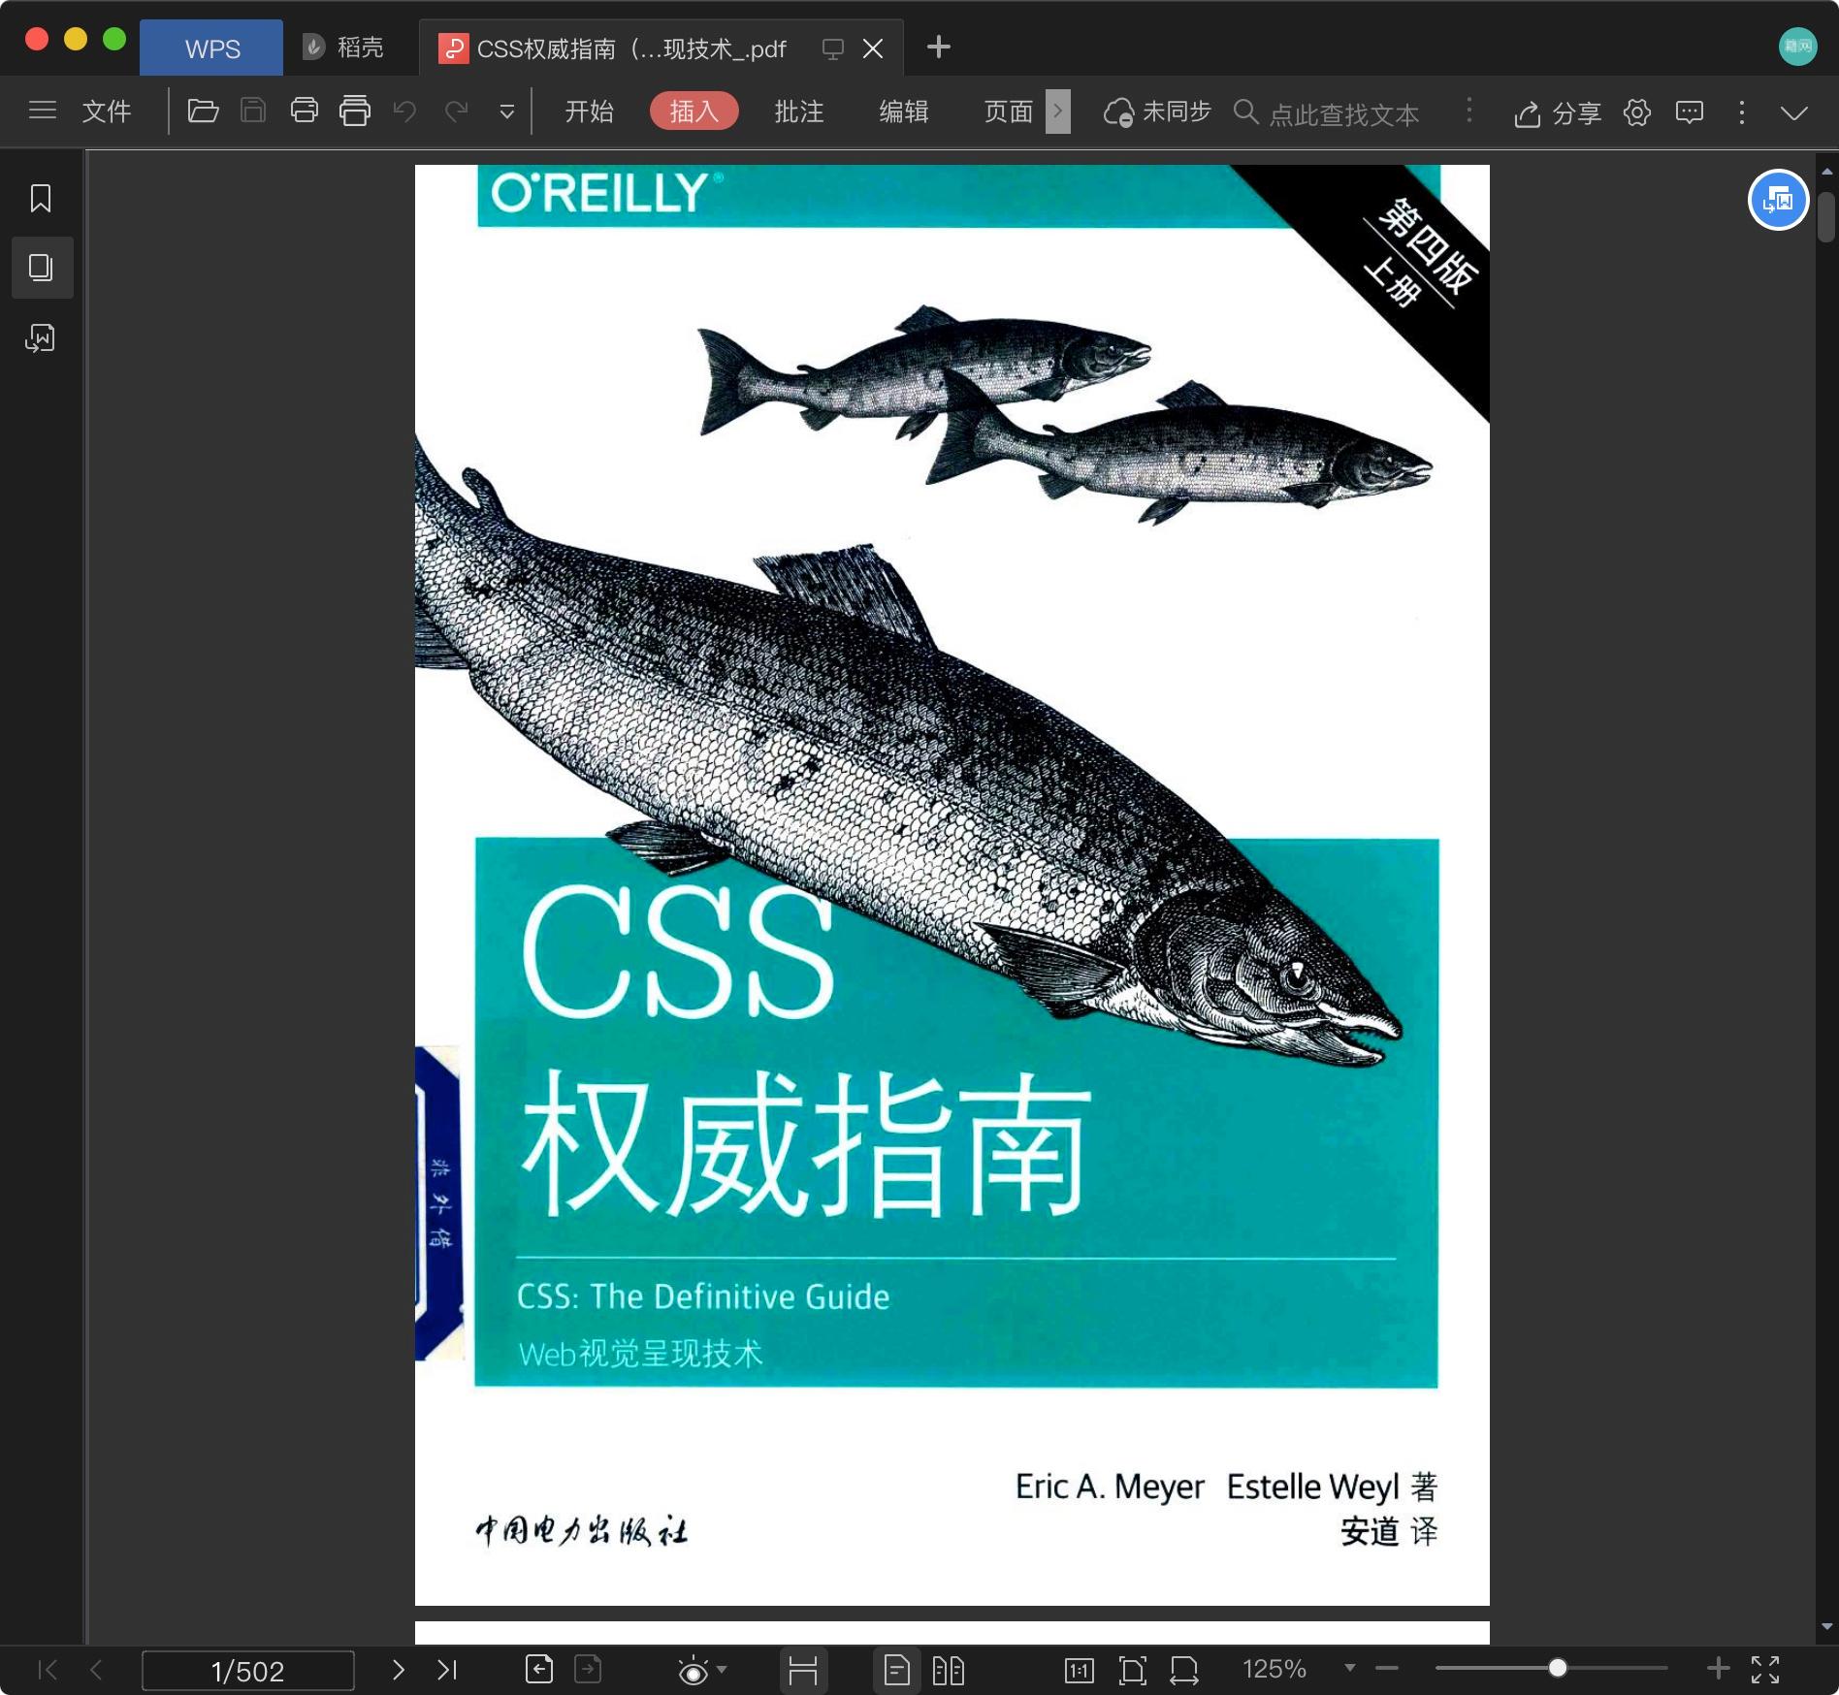Image resolution: width=1839 pixels, height=1695 pixels.
Task: Open settings via the gear icon
Action: [1637, 112]
